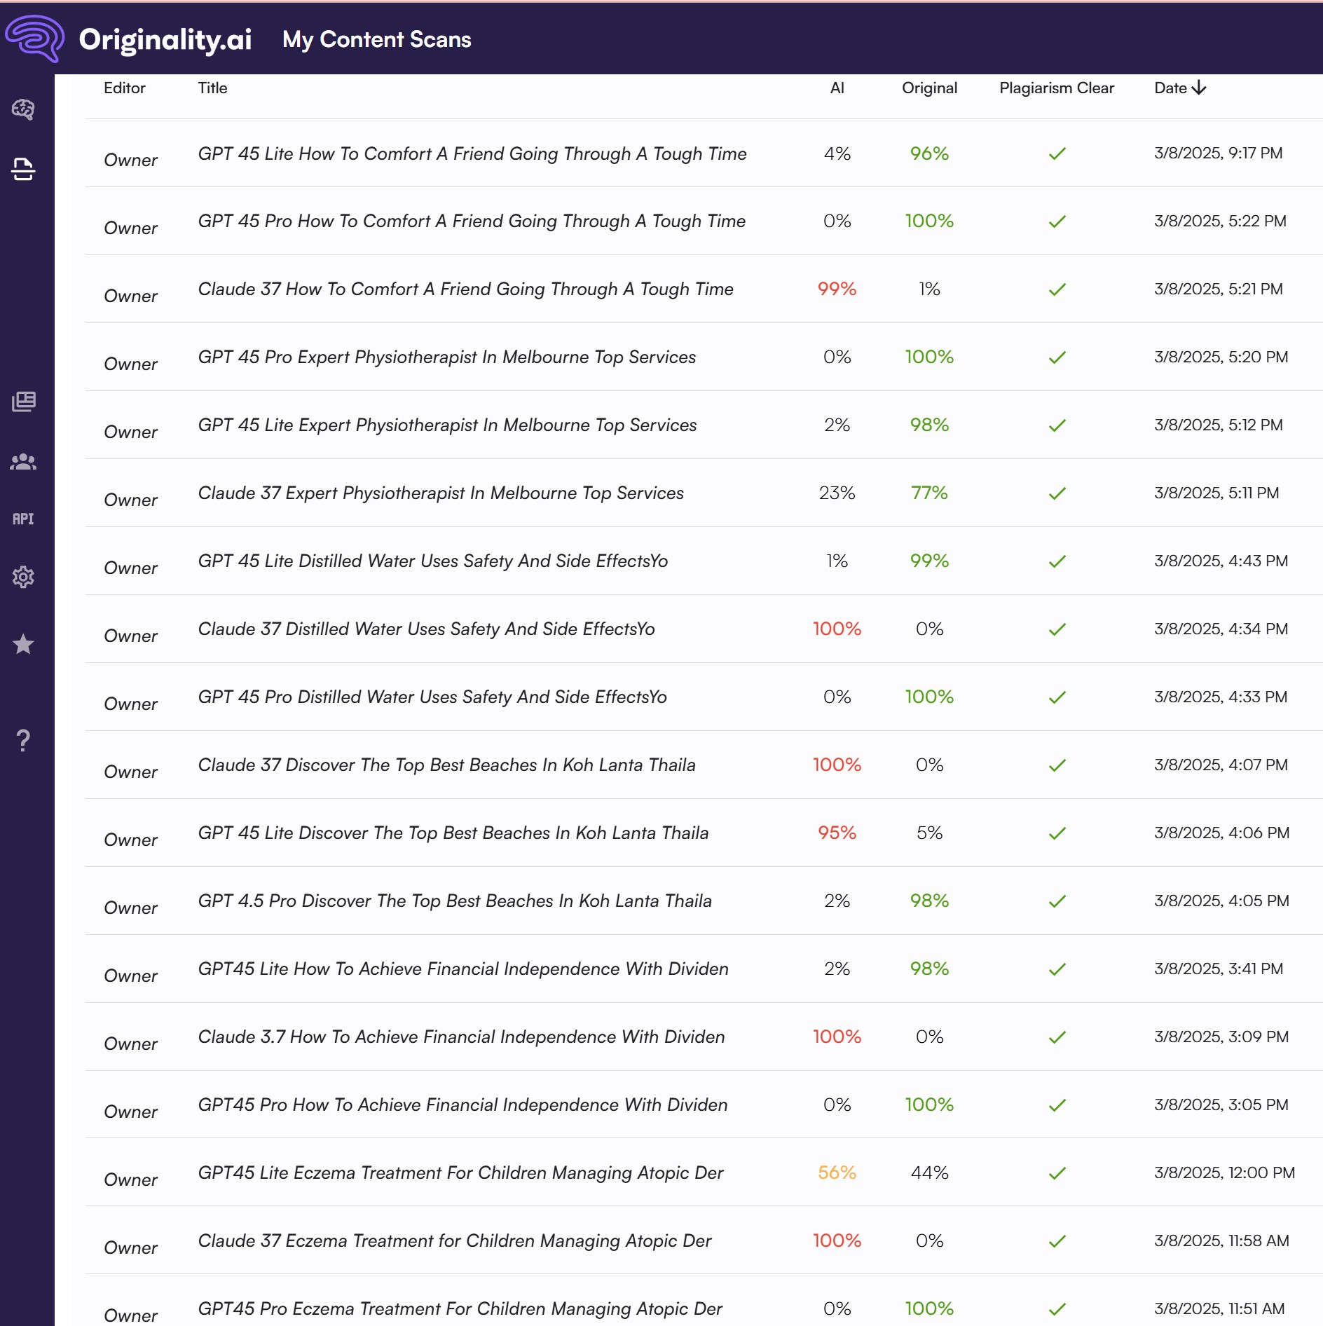Click plagiarism checkmark in the 5:11 PM row
This screenshot has height=1326, width=1323.
point(1057,493)
